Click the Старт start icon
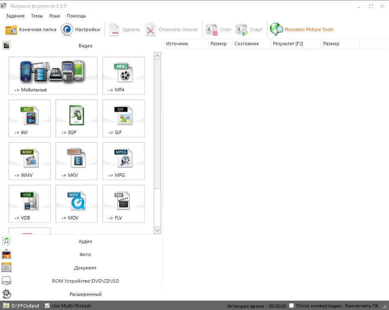The width and height of the screenshot is (389, 310). tap(241, 30)
